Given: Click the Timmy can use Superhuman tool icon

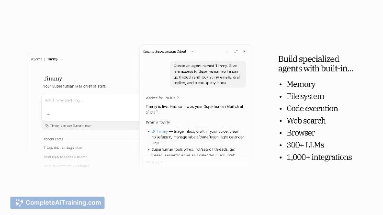Looking at the screenshot, I should 46,125.
